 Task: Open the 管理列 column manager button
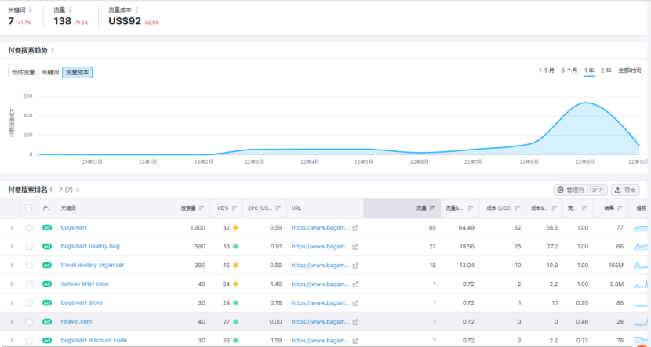(x=580, y=190)
